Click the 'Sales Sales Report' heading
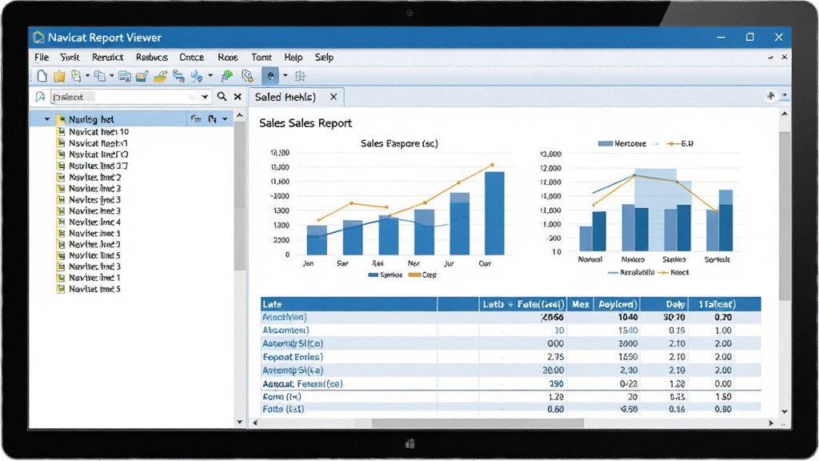Image resolution: width=819 pixels, height=461 pixels. [306, 123]
